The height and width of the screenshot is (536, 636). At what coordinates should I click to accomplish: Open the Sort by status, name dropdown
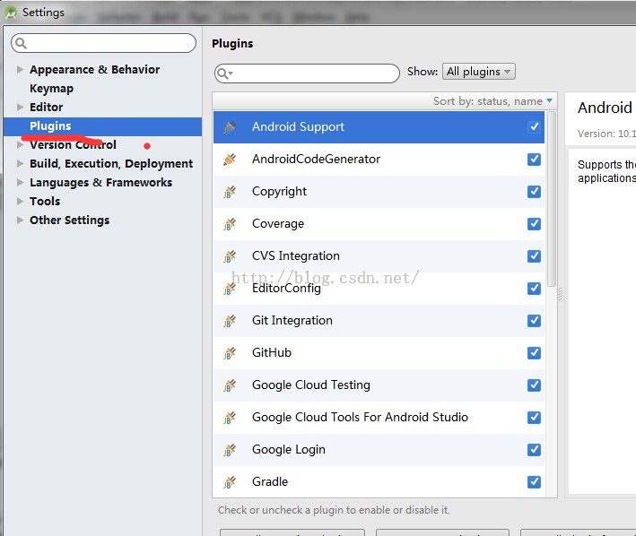coord(492,101)
